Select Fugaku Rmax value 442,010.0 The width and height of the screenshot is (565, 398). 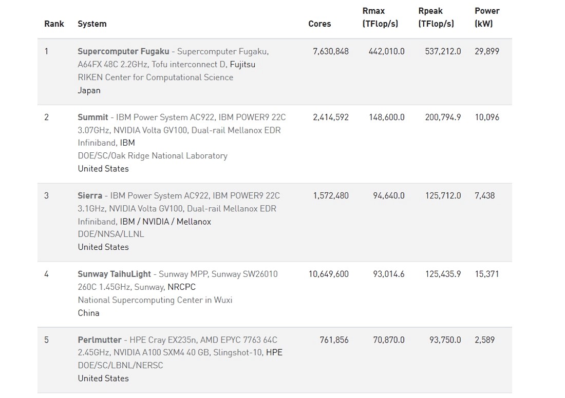pos(387,51)
